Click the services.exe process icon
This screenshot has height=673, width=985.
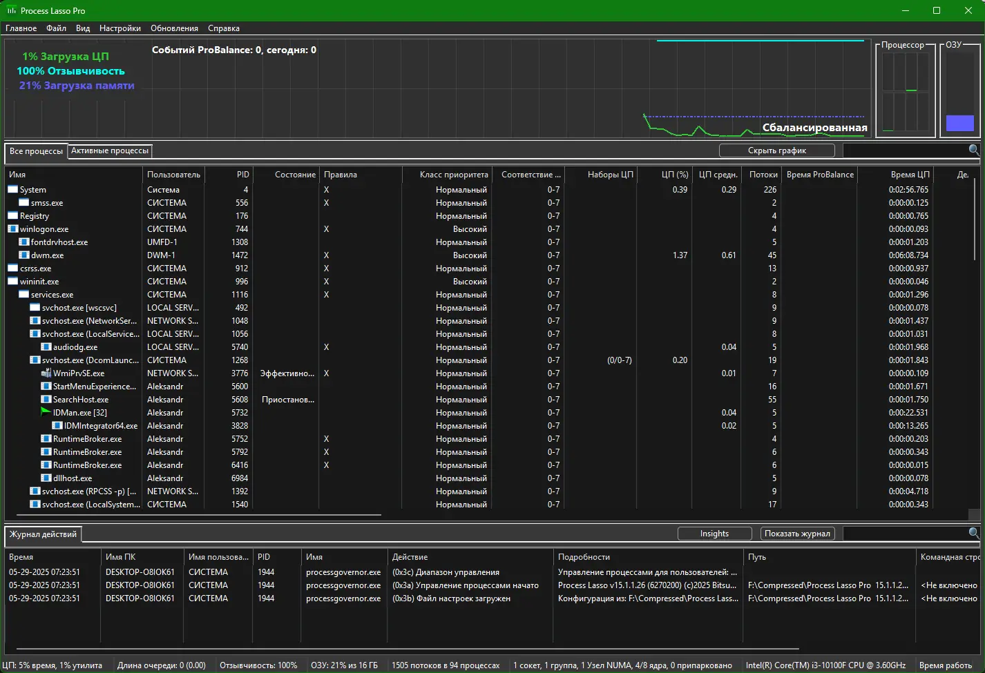pyautogui.click(x=24, y=294)
